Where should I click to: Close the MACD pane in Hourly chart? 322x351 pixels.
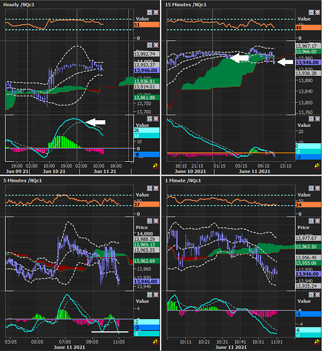click(x=156, y=118)
